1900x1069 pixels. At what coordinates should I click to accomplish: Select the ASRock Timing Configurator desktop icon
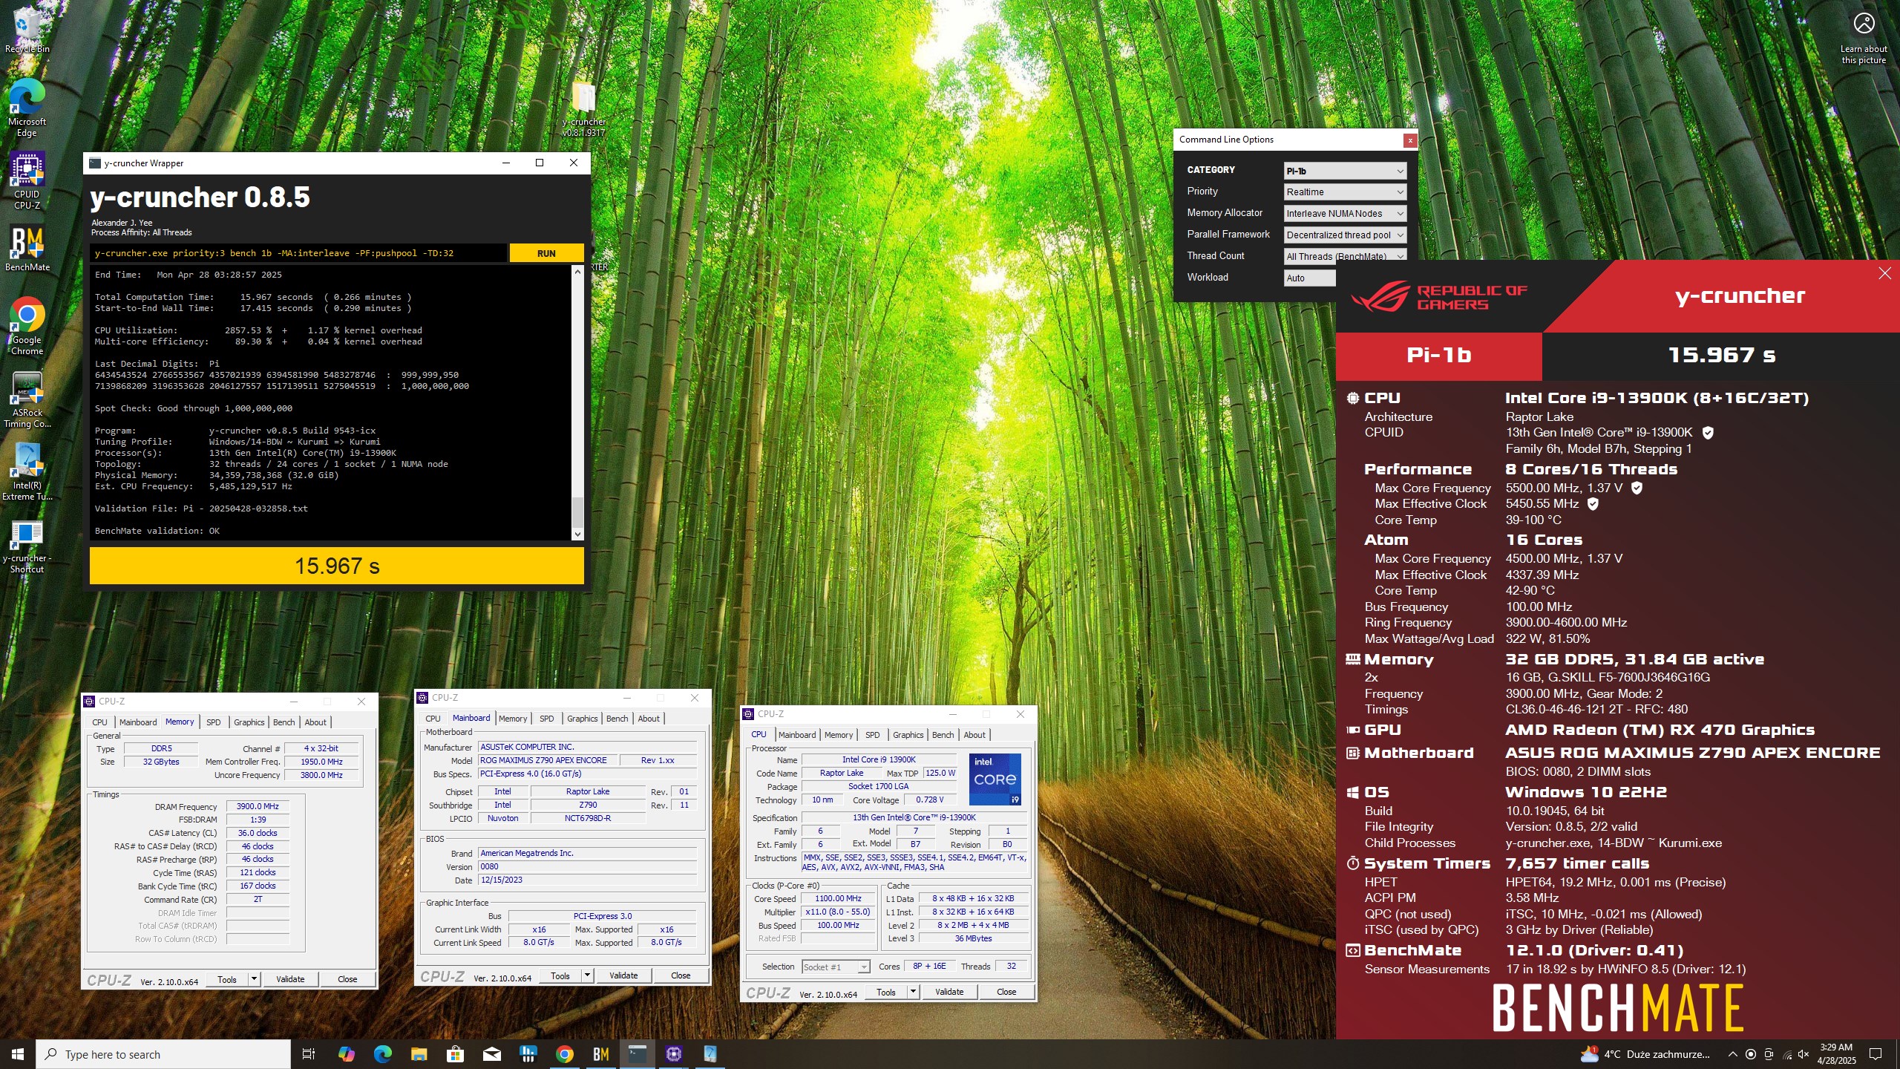pos(27,399)
